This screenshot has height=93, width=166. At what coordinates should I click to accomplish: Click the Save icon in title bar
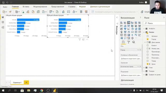3,2
